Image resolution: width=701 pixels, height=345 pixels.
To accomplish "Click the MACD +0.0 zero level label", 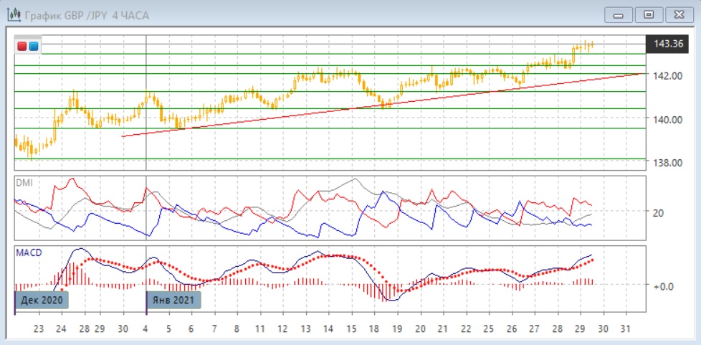I will [x=662, y=285].
